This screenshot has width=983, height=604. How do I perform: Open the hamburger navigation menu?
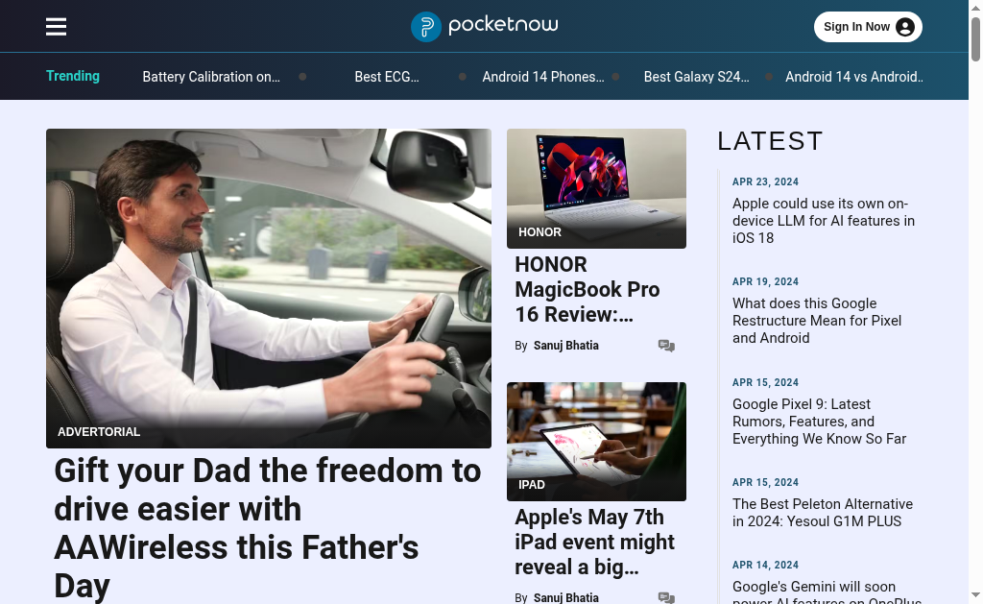tap(56, 26)
